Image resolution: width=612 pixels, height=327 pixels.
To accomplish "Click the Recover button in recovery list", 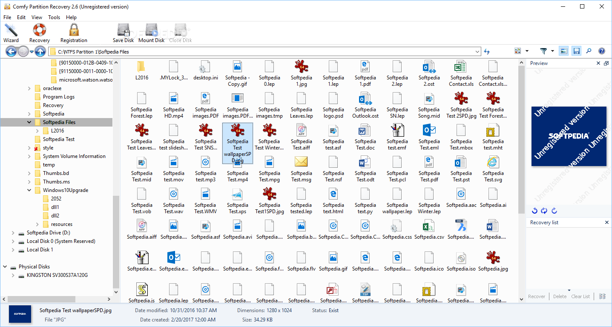I will point(537,296).
